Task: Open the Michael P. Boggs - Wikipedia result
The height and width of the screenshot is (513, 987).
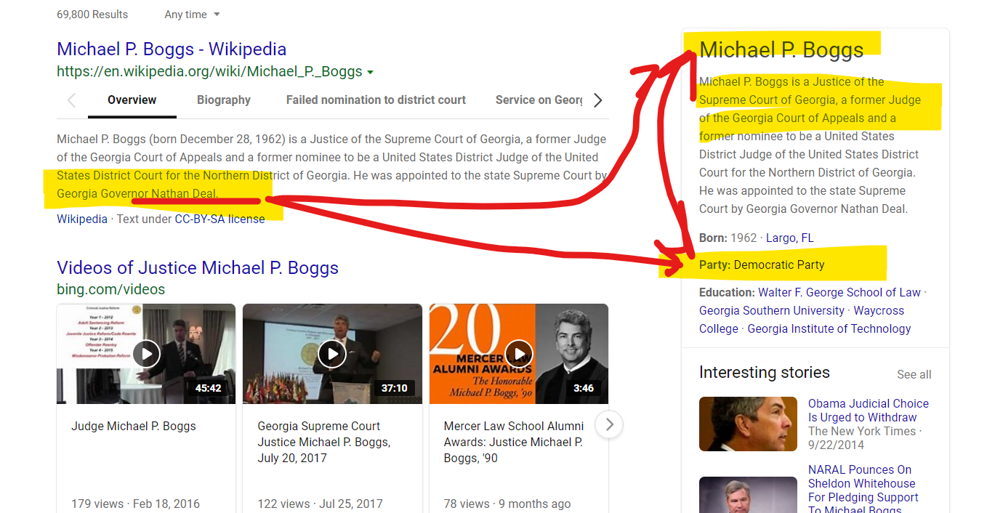Action: [172, 49]
